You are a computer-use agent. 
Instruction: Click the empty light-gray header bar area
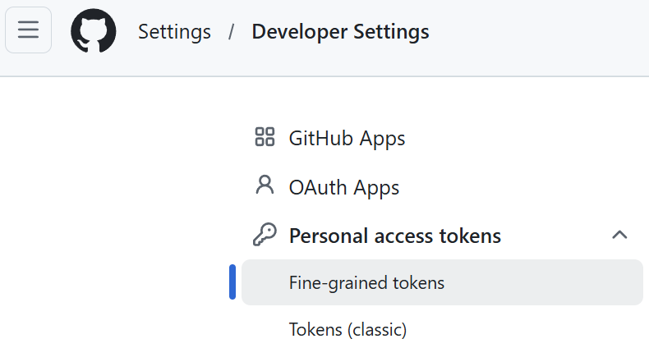click(538, 37)
